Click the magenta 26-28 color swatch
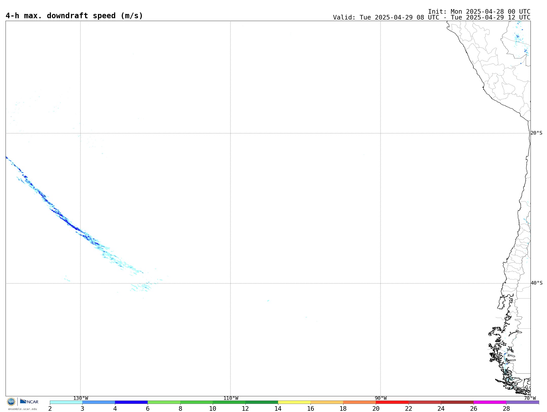547x412 pixels. (x=490, y=402)
